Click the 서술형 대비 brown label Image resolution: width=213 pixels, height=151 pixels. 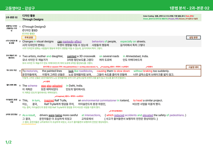pos(193,67)
